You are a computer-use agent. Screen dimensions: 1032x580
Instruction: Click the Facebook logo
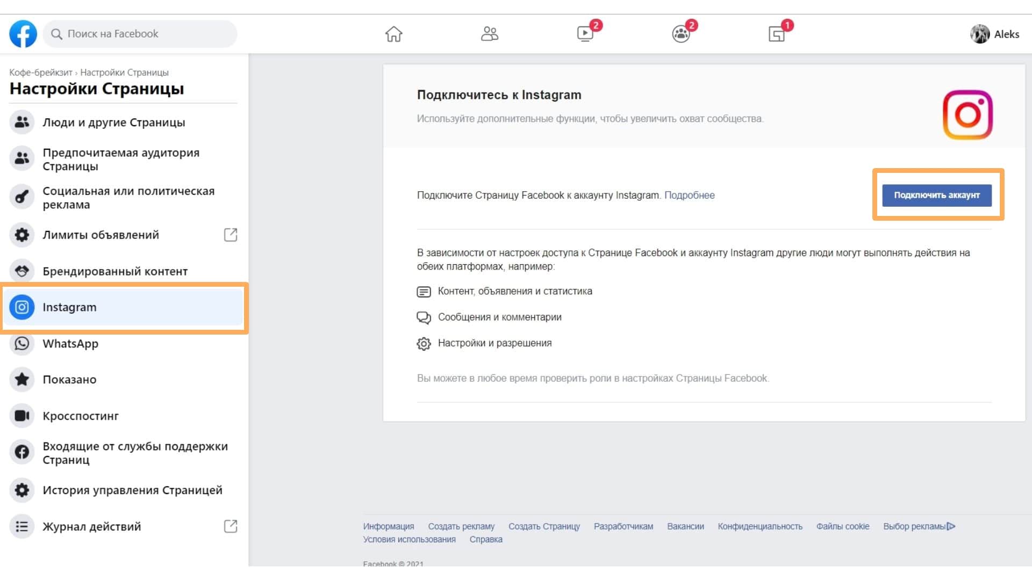point(23,34)
